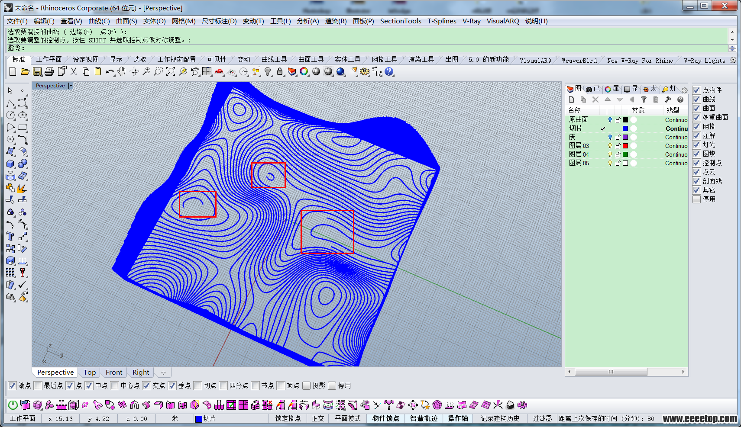Uncheck 网格 selection filter
The image size is (741, 427).
[x=696, y=126]
